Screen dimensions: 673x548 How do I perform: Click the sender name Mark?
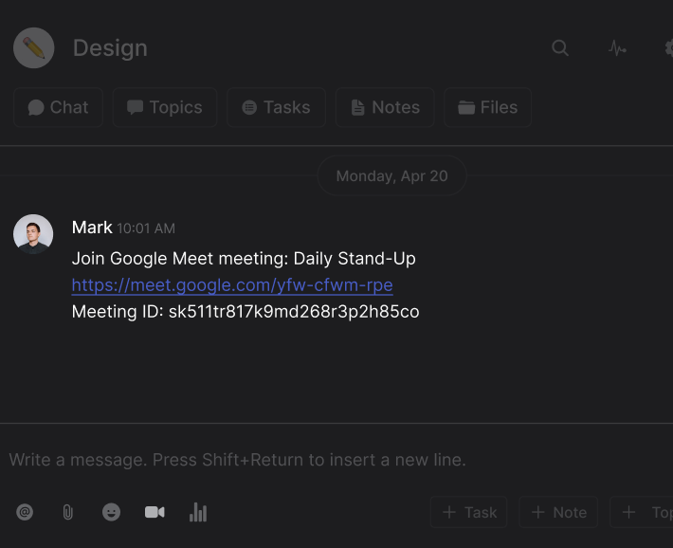(92, 228)
